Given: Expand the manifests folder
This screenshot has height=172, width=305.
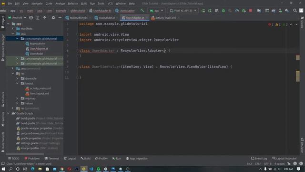Looking at the screenshot, I should click(13, 29).
